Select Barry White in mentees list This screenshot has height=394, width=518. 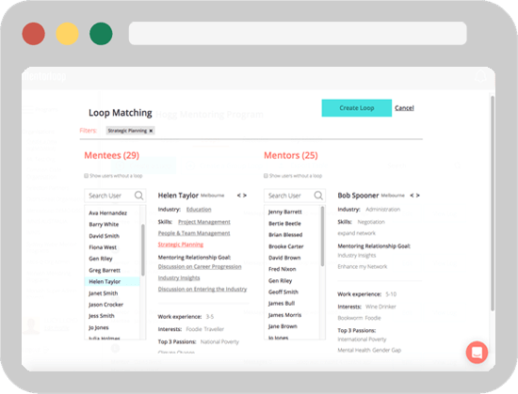104,224
